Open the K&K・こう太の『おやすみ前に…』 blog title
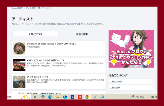Viewport: 164px width, 106px height. pyautogui.click(x=45, y=60)
